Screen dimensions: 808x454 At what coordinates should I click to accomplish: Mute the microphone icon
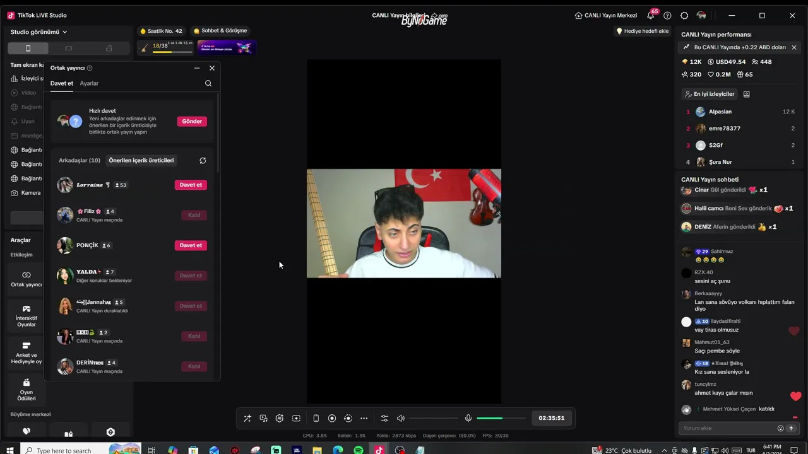pos(468,418)
